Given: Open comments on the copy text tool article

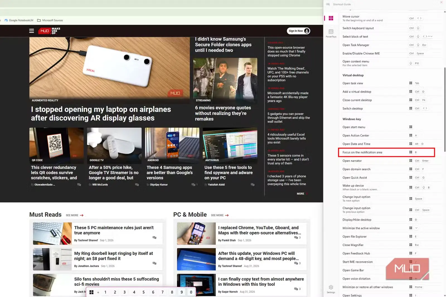Looking at the screenshot, I should [296, 289].
